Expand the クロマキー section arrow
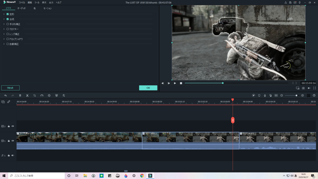Viewport: 318px width, 179px height. coord(4,29)
